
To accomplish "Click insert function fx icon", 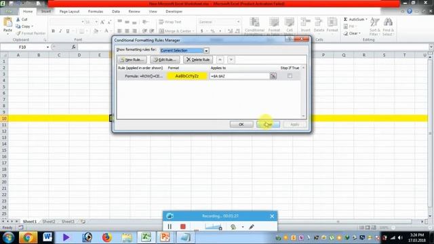I will pos(74,47).
